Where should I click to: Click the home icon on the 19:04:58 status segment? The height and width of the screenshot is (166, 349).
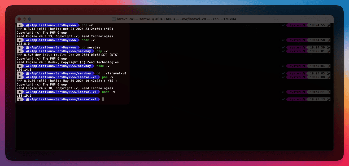point(304,40)
